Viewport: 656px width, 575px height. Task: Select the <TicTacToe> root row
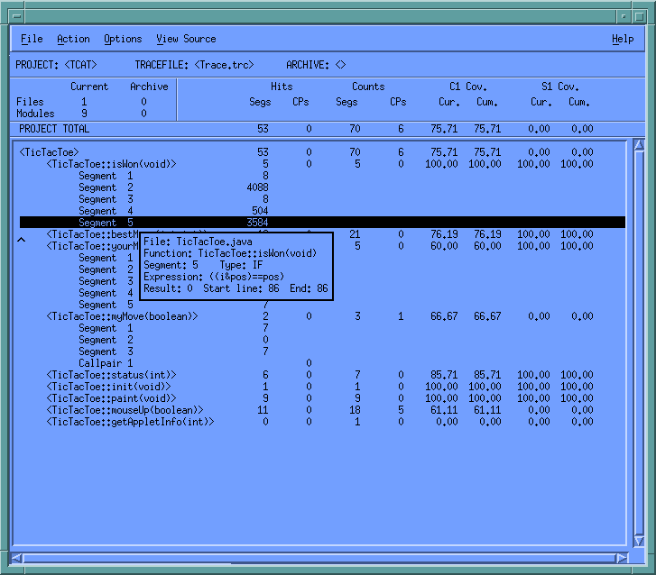coord(322,152)
